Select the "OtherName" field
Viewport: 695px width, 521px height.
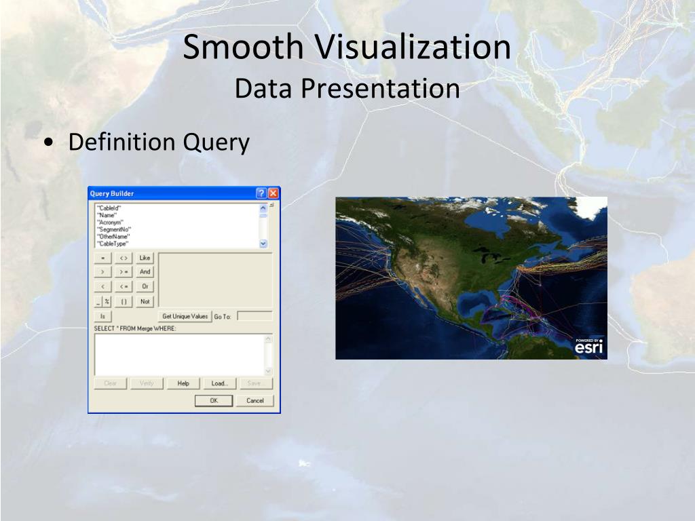113,237
